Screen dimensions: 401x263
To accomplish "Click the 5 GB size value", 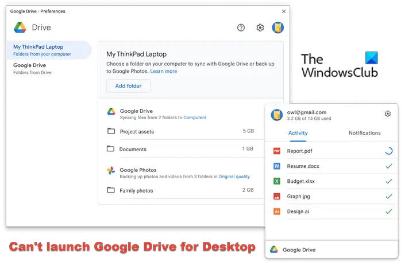I will click(248, 131).
